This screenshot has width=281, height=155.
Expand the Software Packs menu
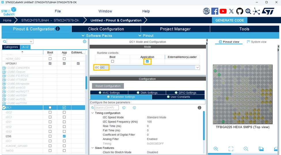pos(97,36)
